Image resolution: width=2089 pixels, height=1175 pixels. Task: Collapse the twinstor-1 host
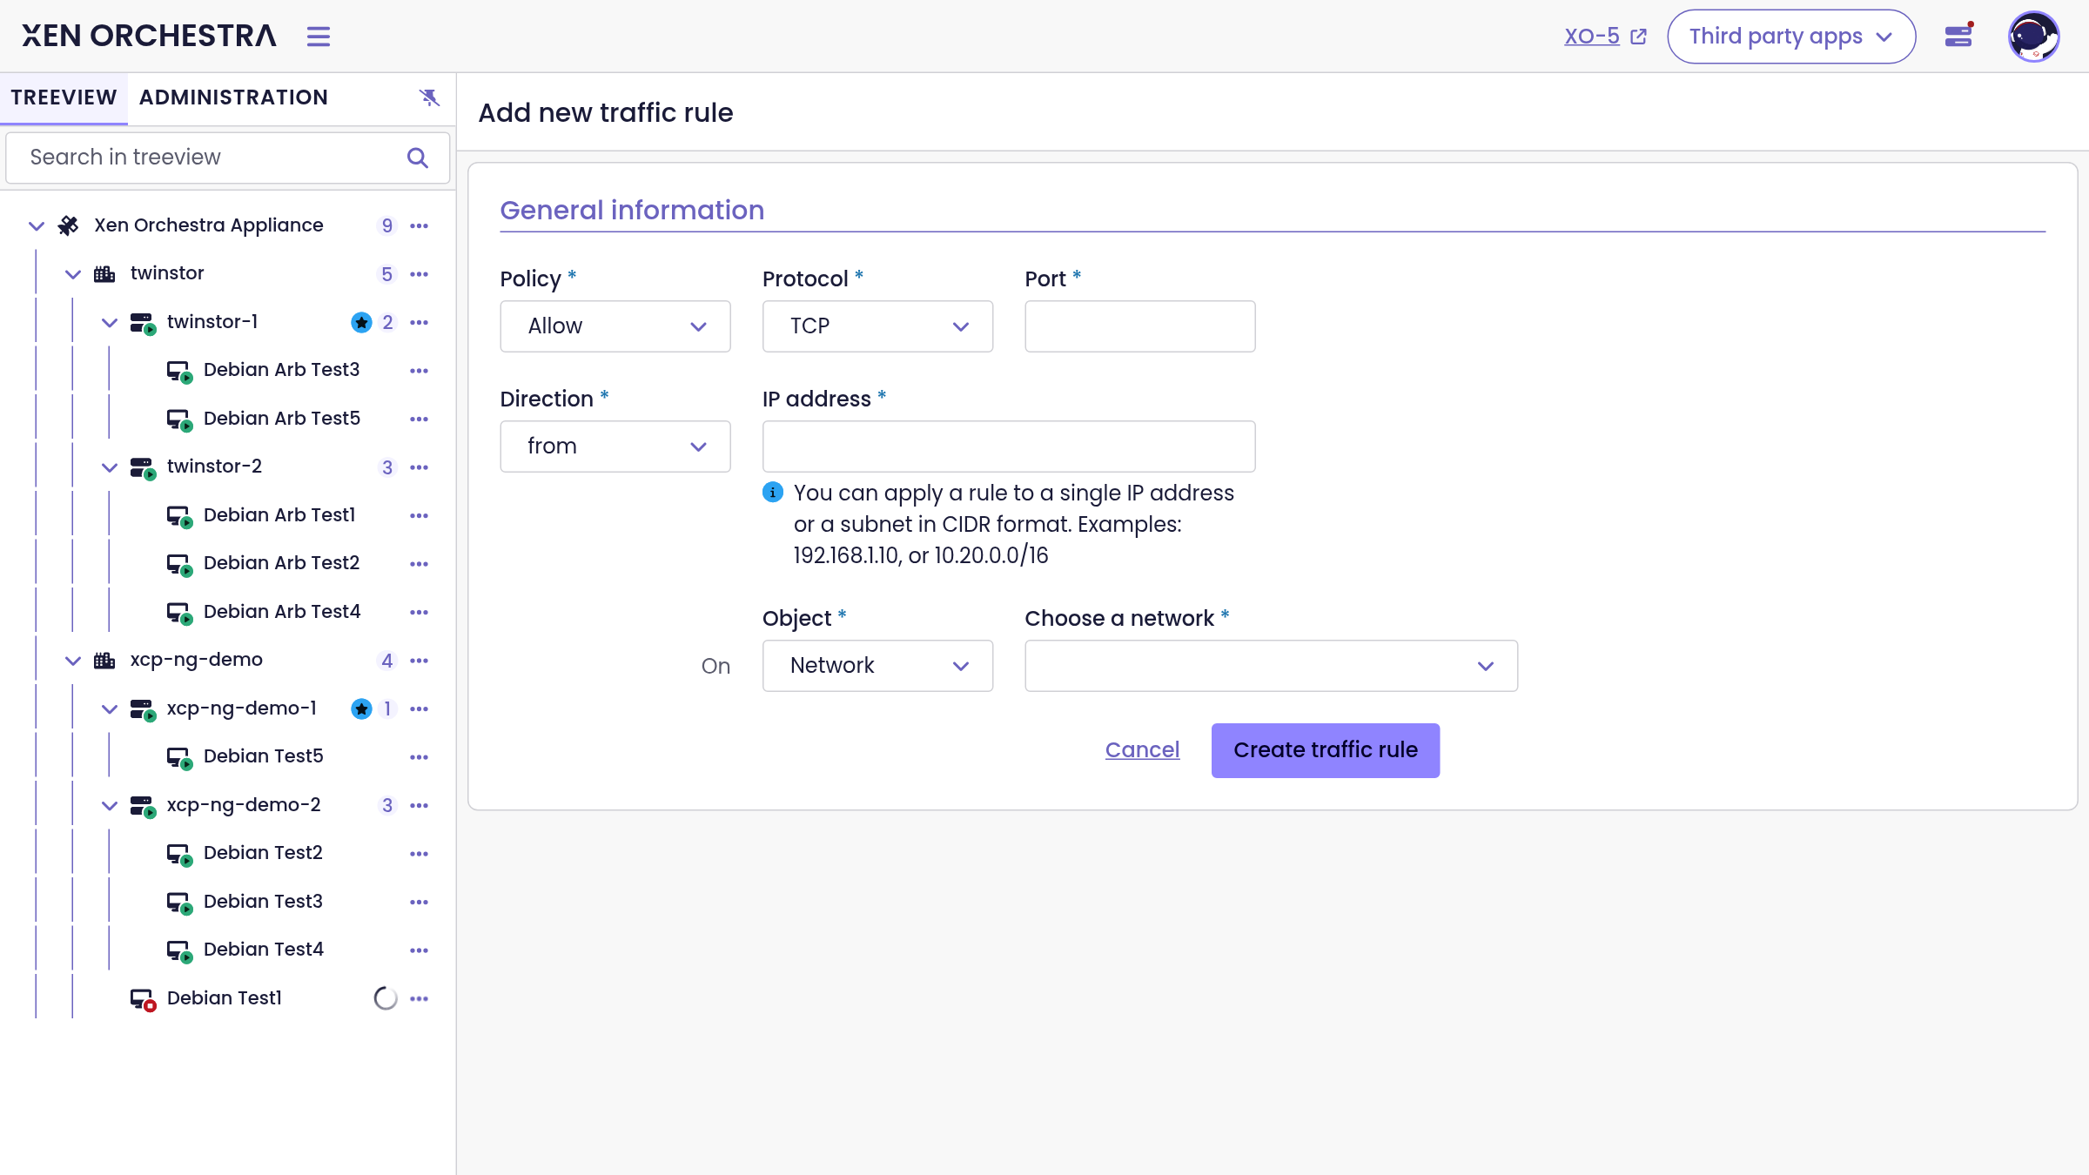click(110, 322)
